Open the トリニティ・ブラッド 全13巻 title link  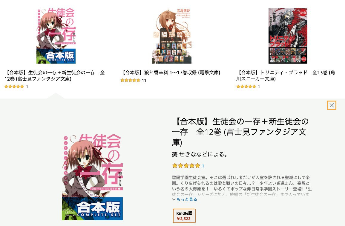tap(286, 76)
